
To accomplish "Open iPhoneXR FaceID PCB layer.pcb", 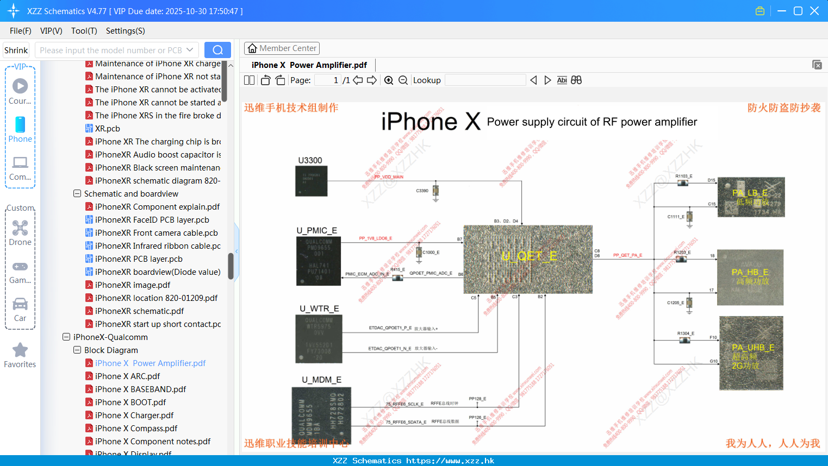I will [x=152, y=219].
